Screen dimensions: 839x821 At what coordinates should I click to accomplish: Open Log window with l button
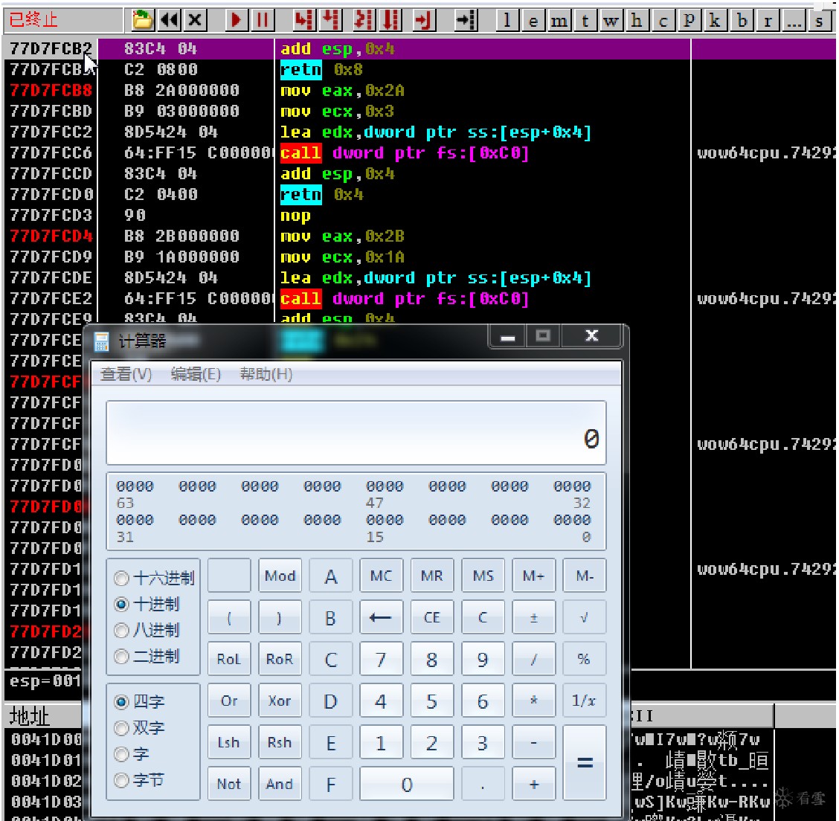pyautogui.click(x=507, y=20)
